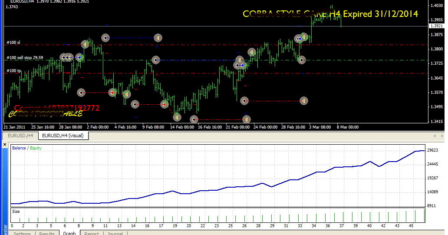Open the Report tab in Tester
The image size is (448, 235).
click(x=92, y=233)
